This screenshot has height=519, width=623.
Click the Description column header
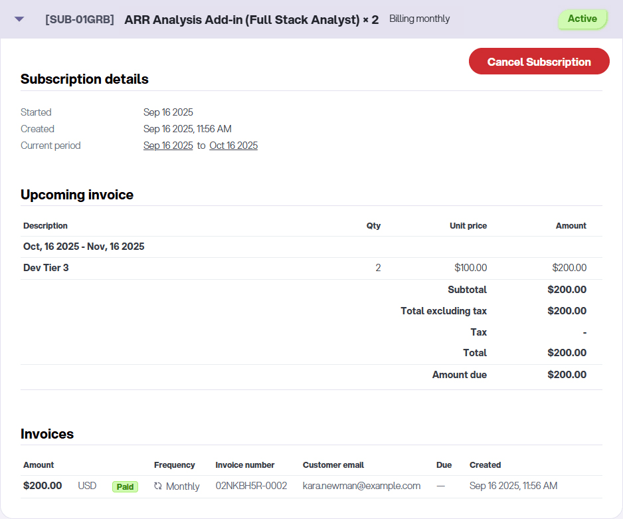(x=45, y=226)
